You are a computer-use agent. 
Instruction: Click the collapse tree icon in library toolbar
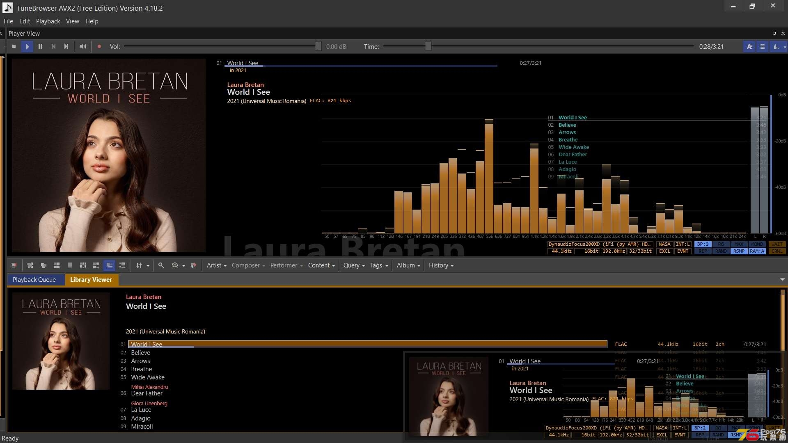[44, 265]
